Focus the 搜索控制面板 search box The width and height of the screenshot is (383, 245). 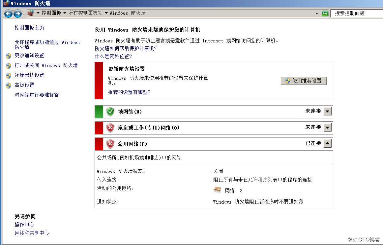pos(357,13)
